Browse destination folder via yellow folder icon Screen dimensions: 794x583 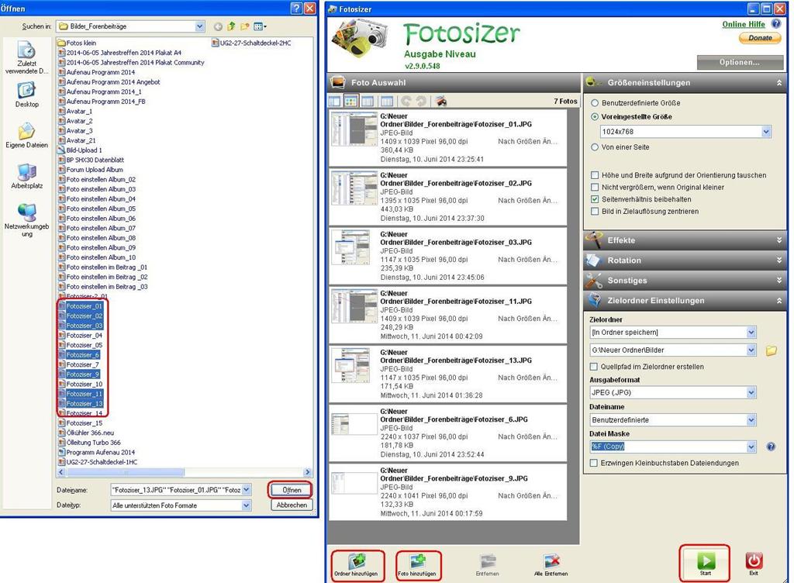[x=771, y=350]
